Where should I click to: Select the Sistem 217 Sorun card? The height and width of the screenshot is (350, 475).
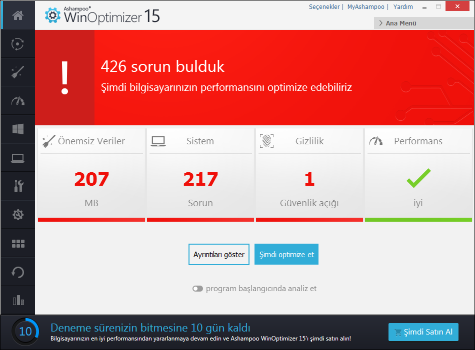(x=200, y=175)
